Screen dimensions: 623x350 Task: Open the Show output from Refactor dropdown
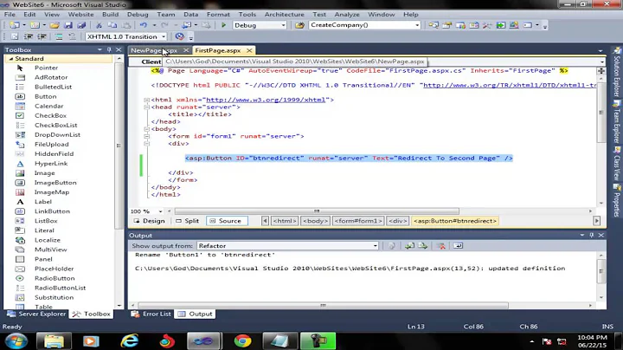pos(375,246)
